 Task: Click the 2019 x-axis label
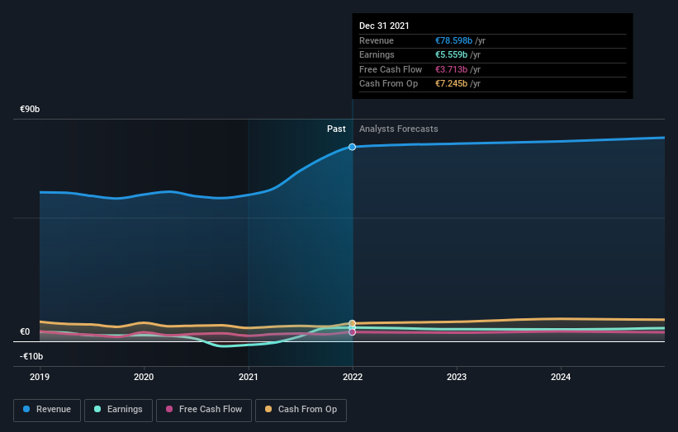pyautogui.click(x=40, y=378)
